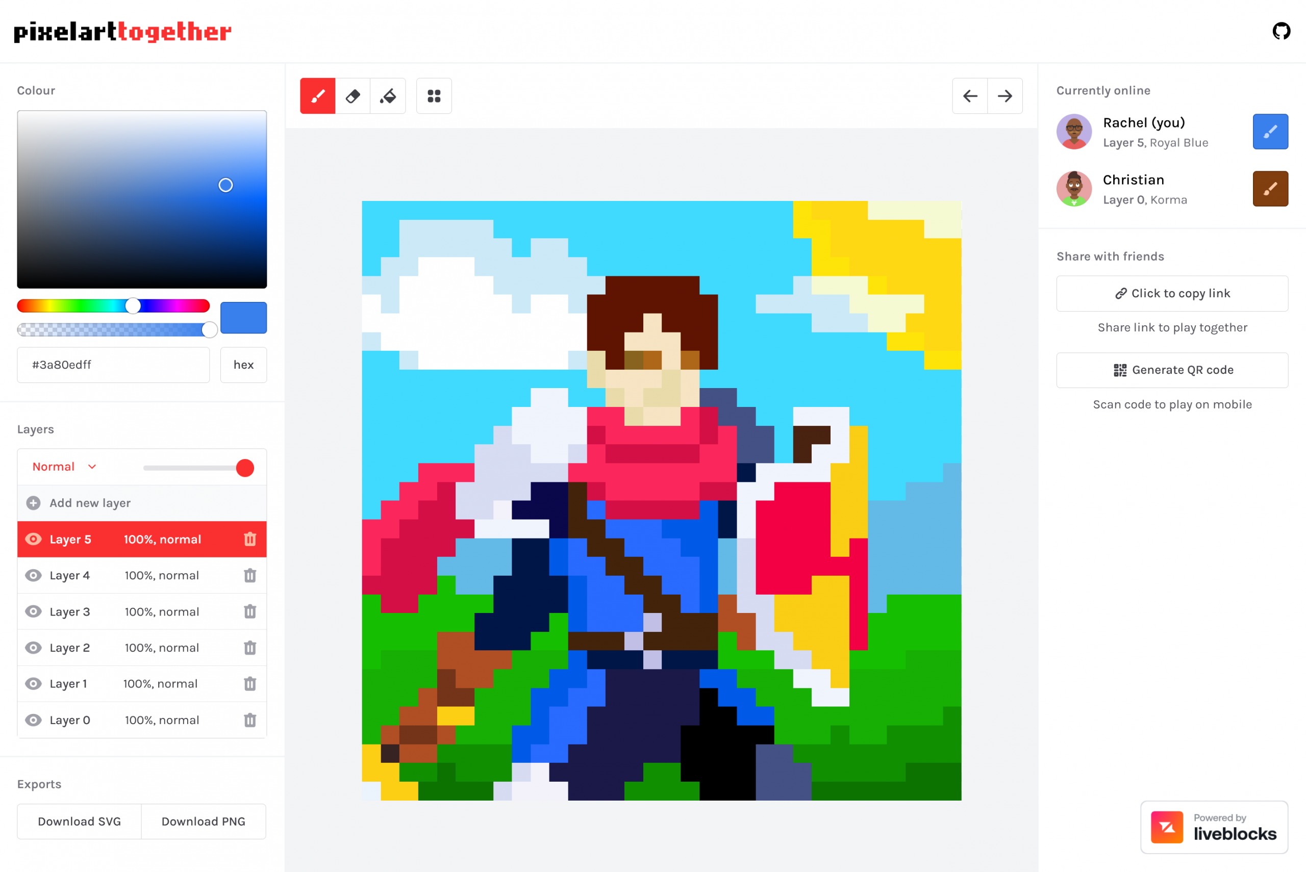The width and height of the screenshot is (1306, 872).
Task: Select the Layer 3 row name
Action: point(69,611)
